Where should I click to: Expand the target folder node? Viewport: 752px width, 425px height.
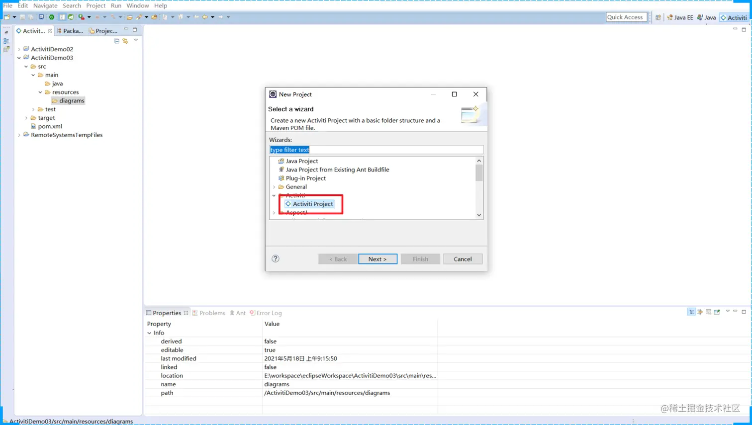tap(26, 118)
